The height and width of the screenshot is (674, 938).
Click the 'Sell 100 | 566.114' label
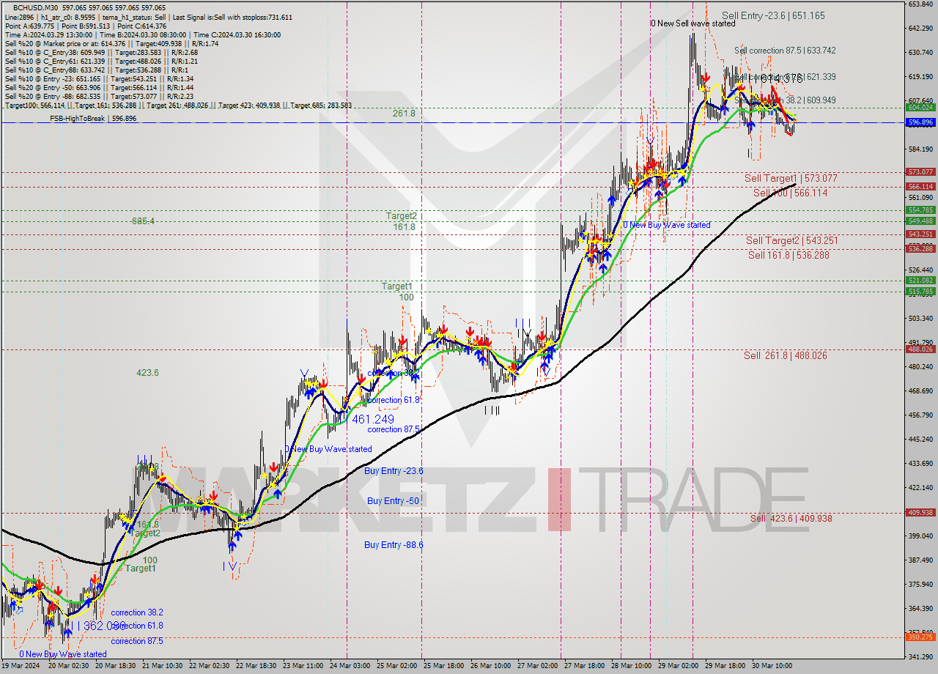[791, 193]
